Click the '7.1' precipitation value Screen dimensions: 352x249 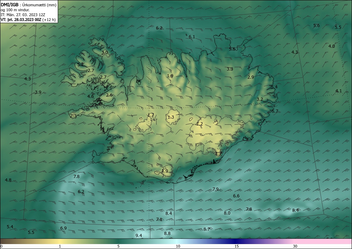159,219
